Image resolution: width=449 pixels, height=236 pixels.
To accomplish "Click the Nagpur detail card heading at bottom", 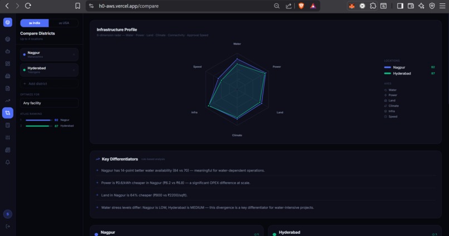I will [108, 232].
